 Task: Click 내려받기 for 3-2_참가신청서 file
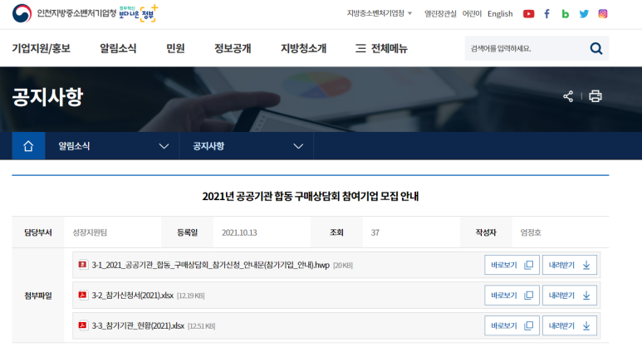click(570, 295)
